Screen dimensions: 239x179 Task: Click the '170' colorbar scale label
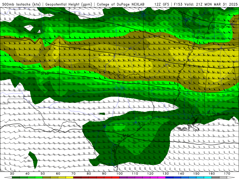pos(227,174)
